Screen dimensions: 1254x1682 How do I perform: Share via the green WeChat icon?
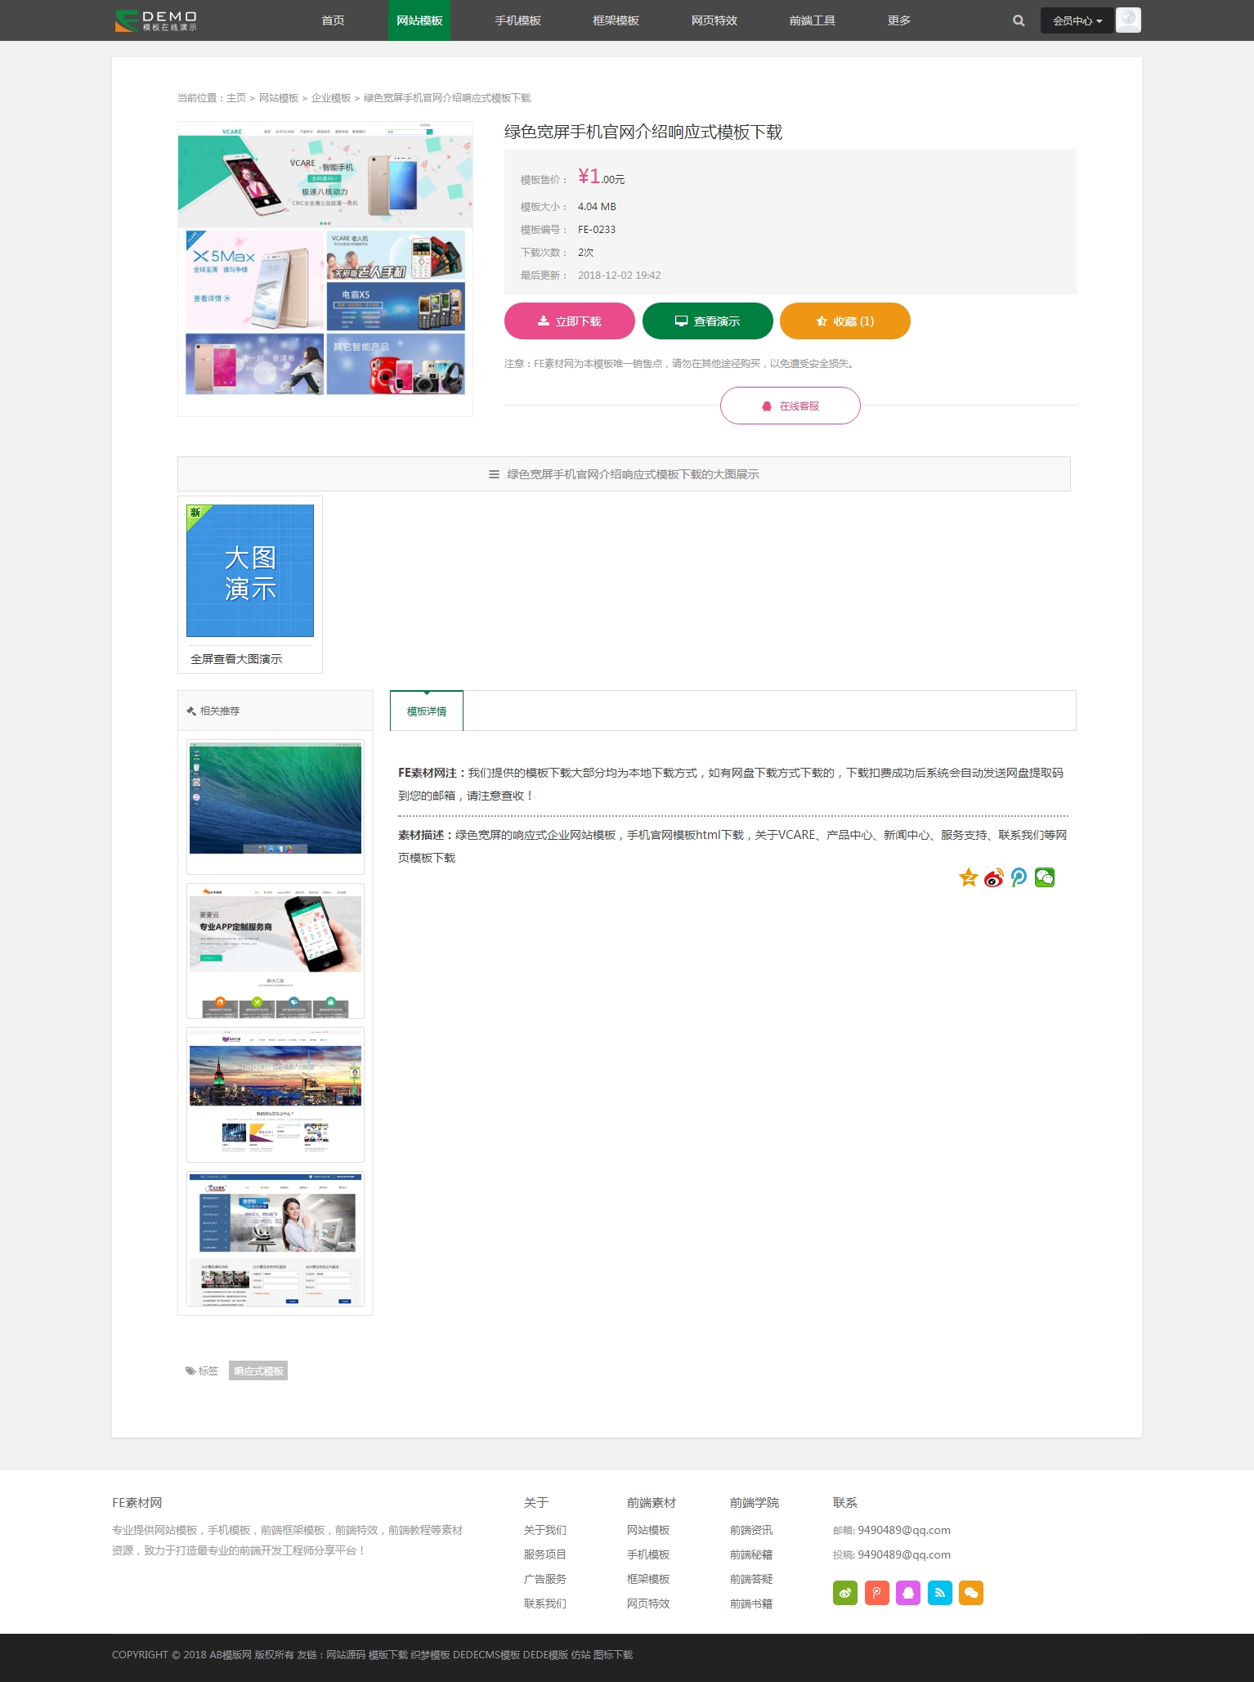coord(1044,877)
